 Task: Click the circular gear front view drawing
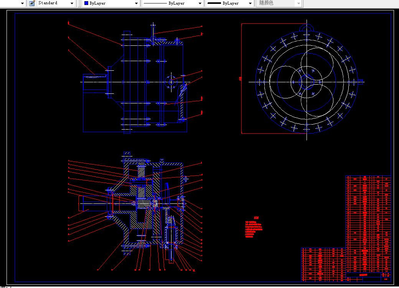[x=307, y=82]
